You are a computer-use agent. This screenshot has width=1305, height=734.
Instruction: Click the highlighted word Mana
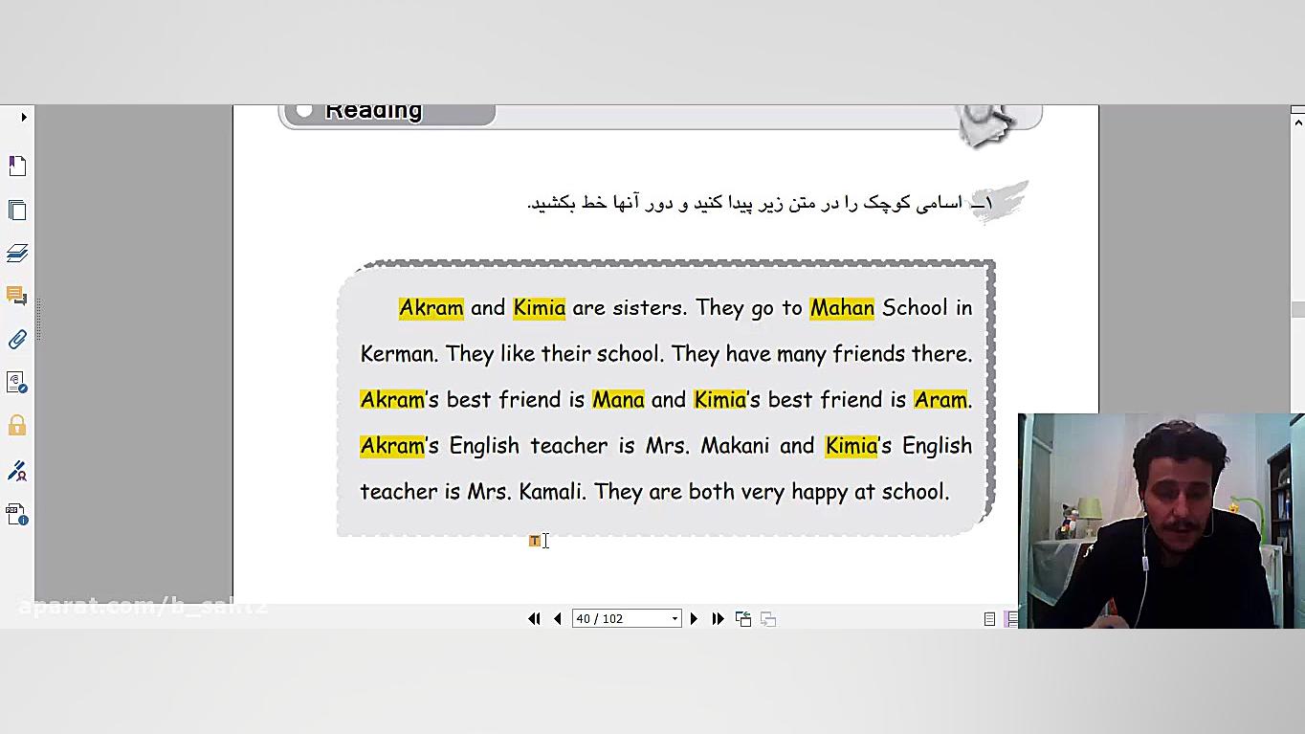click(x=618, y=399)
